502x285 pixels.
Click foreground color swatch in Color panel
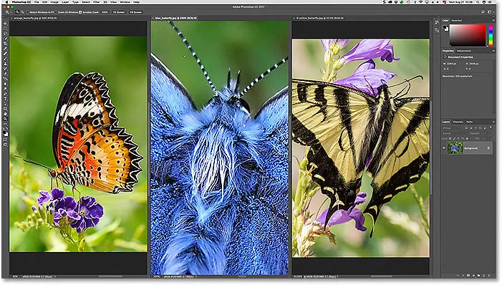pos(445,26)
